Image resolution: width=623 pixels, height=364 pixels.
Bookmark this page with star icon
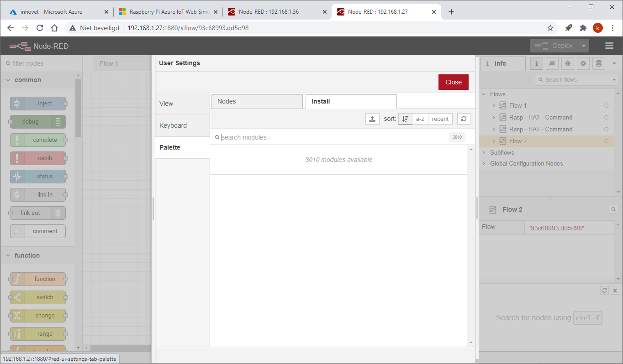pos(550,28)
